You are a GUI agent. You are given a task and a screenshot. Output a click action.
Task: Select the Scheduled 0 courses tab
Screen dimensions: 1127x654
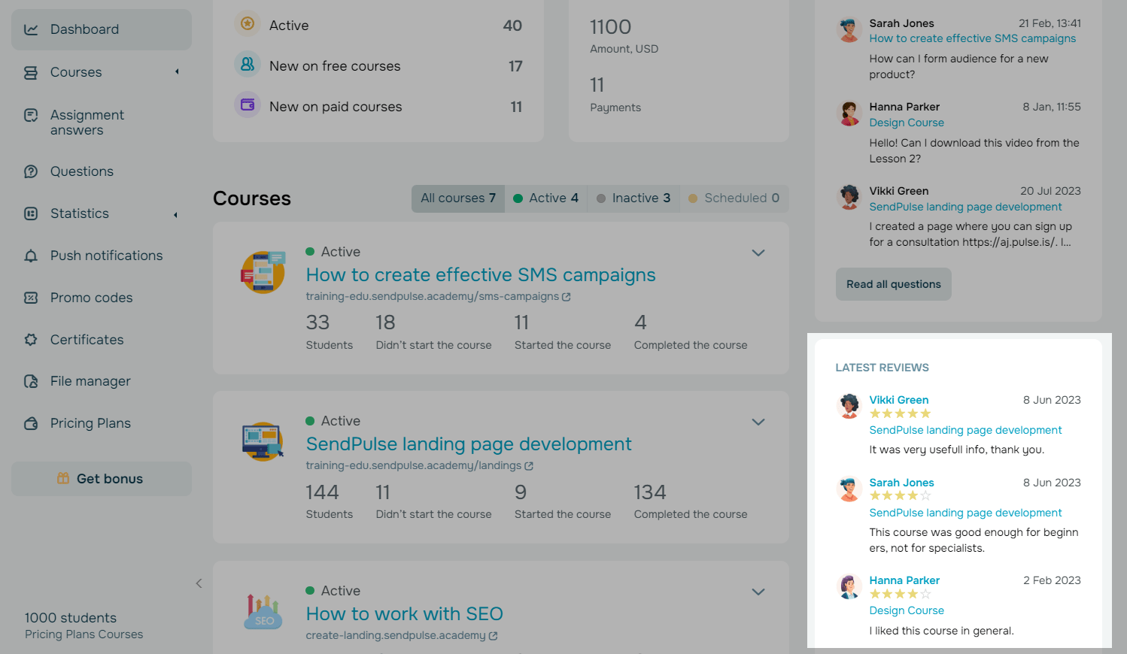[x=734, y=198]
